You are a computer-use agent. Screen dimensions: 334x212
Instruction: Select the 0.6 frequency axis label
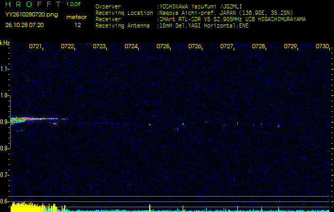pyautogui.click(x=5, y=201)
